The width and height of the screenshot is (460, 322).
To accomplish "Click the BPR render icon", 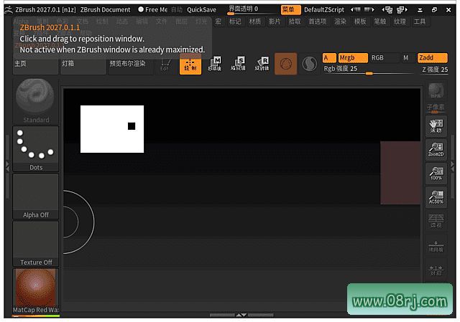I will 436,91.
